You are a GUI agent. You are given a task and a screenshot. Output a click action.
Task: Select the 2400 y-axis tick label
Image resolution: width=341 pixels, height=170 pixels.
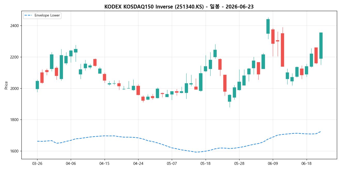pos(14,26)
